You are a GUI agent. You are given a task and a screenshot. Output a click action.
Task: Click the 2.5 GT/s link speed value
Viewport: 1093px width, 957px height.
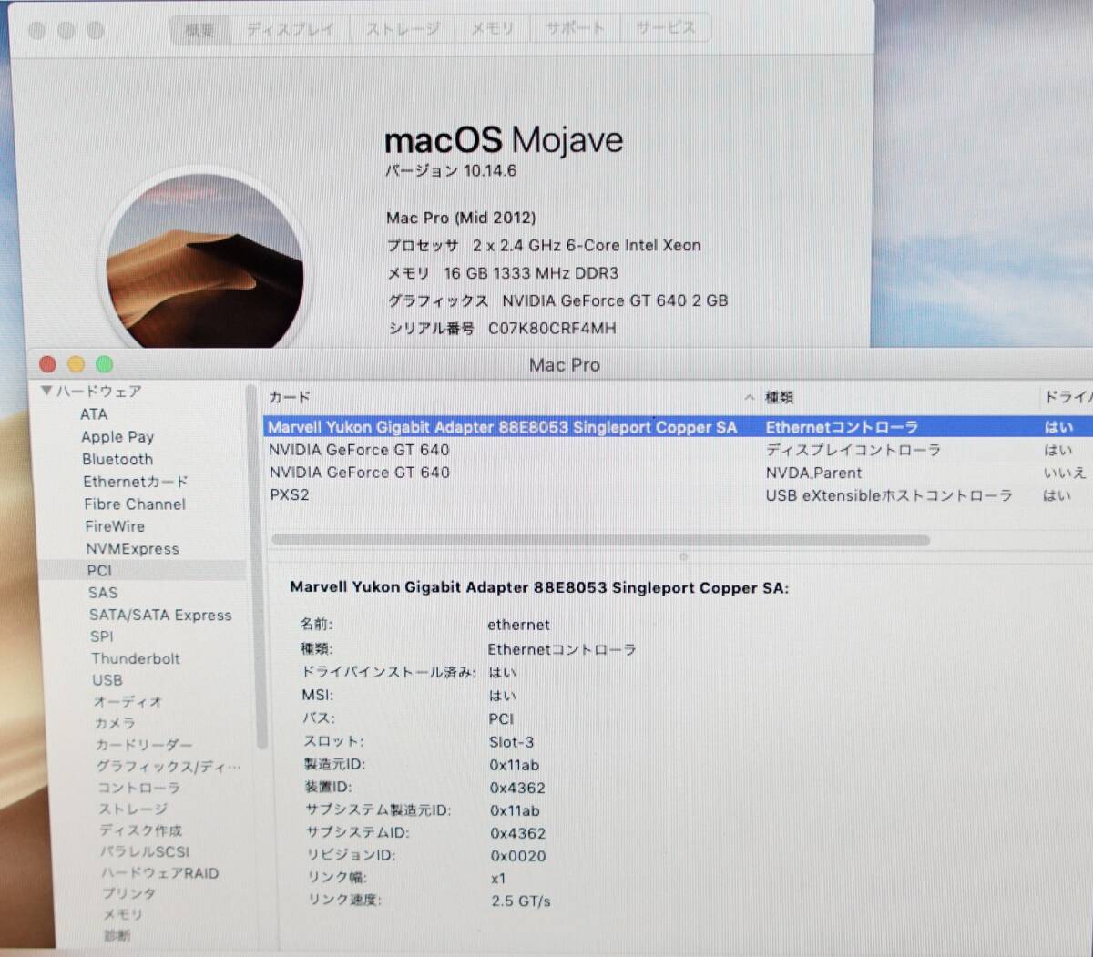521,901
